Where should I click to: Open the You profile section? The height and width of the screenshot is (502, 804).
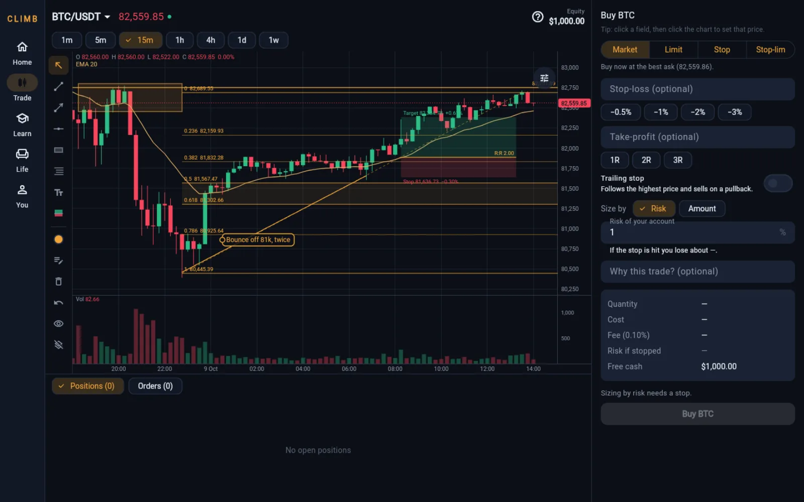tap(22, 196)
